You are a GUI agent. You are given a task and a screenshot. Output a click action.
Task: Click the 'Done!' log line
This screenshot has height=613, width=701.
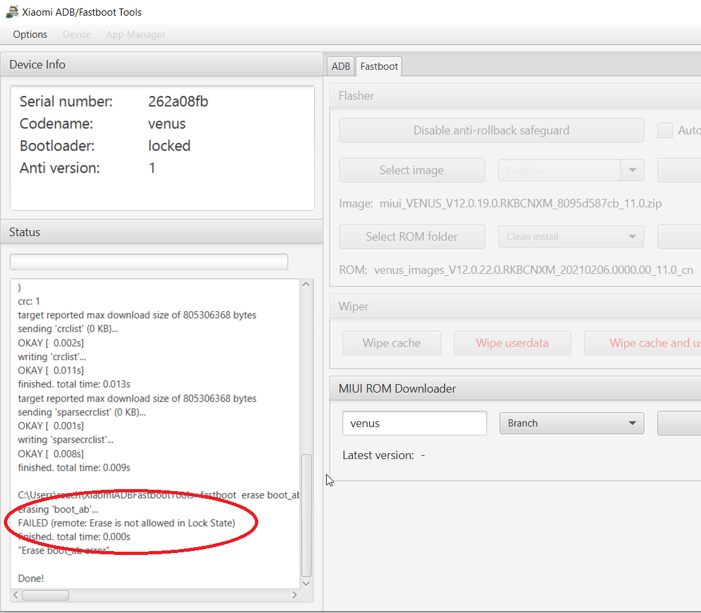pyautogui.click(x=31, y=578)
